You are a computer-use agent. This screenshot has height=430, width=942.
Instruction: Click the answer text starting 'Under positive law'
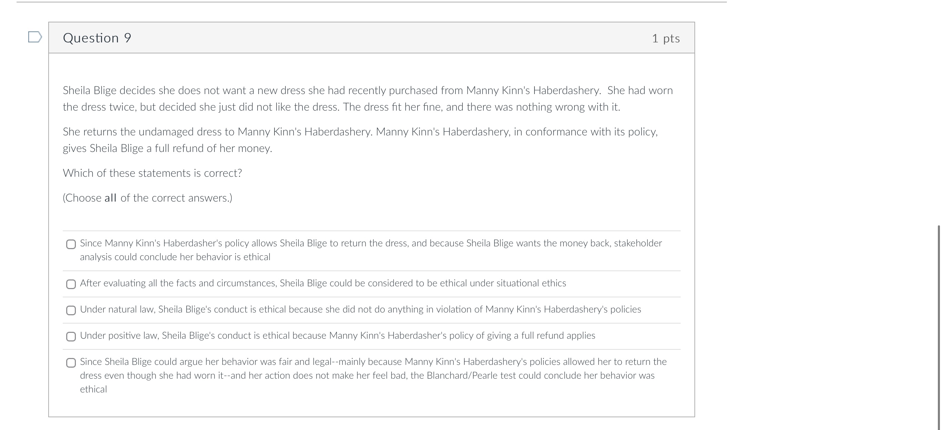tap(337, 335)
